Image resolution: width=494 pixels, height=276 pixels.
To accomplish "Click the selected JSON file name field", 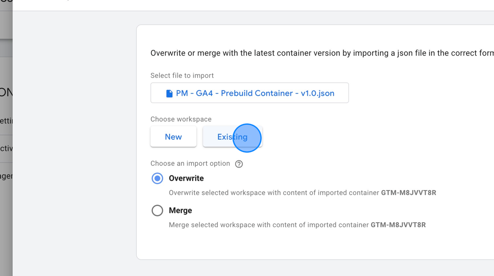I will (x=250, y=93).
